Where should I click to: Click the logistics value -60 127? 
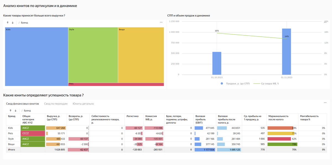tap(138, 128)
